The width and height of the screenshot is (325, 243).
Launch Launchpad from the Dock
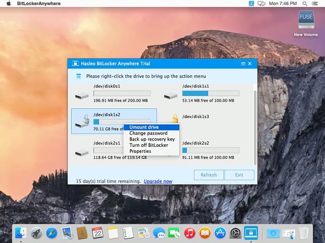36,233
